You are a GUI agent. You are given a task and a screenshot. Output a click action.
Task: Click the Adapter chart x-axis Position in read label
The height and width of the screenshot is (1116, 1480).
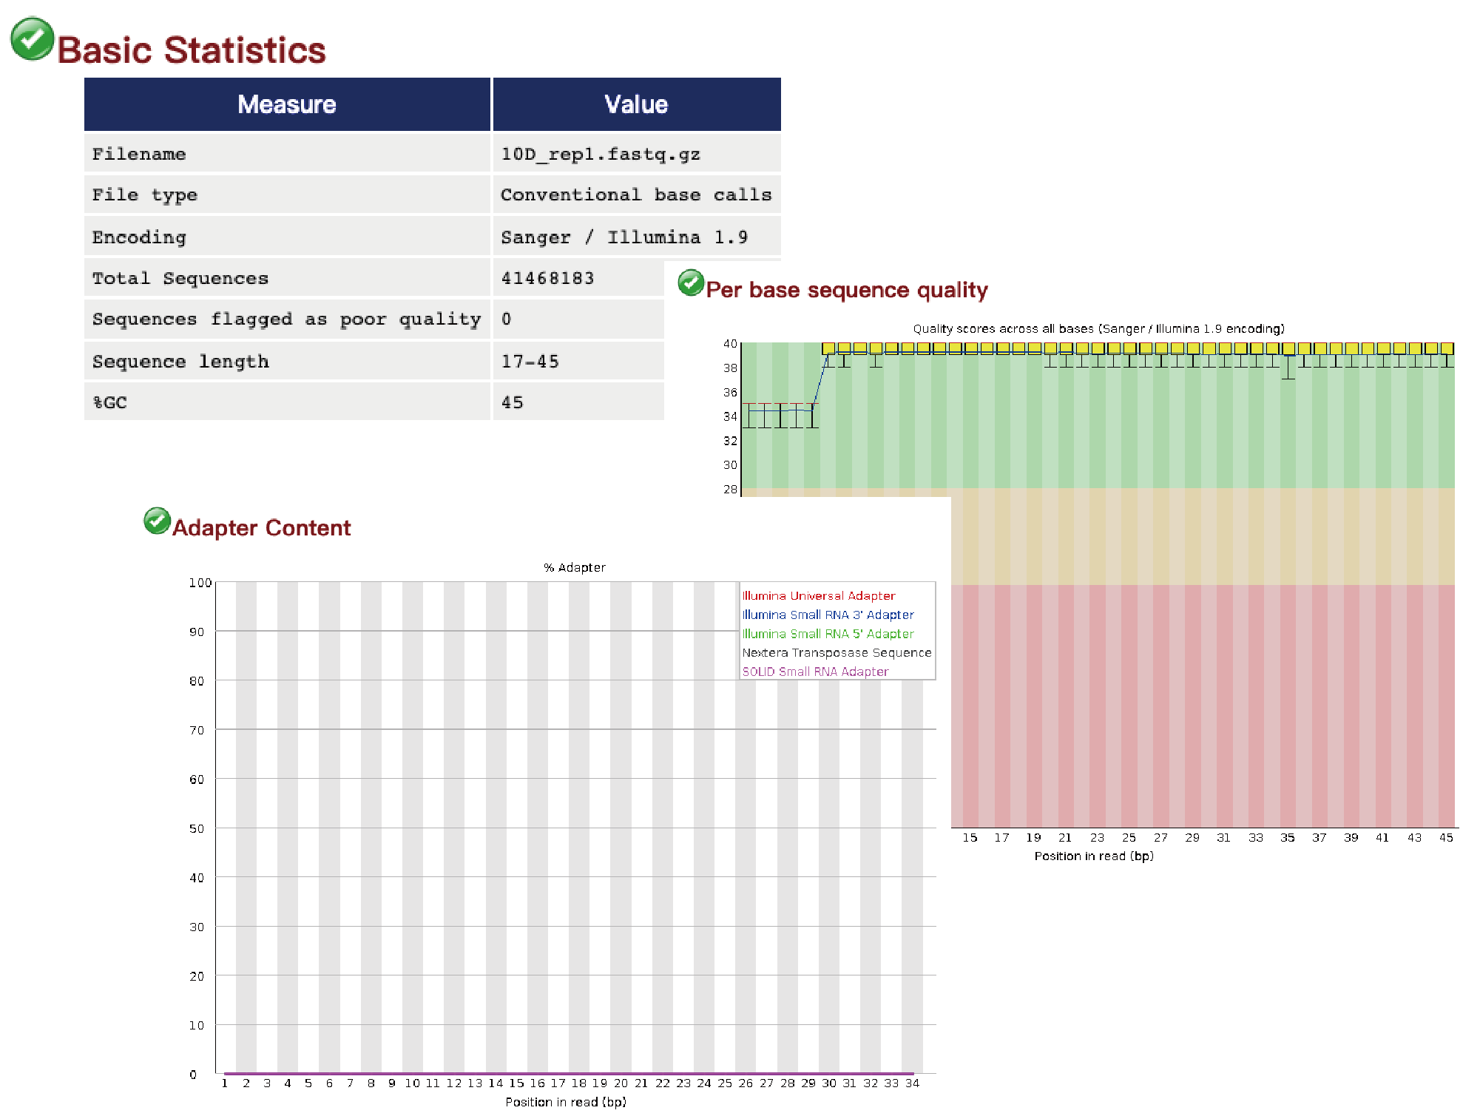point(566,1102)
